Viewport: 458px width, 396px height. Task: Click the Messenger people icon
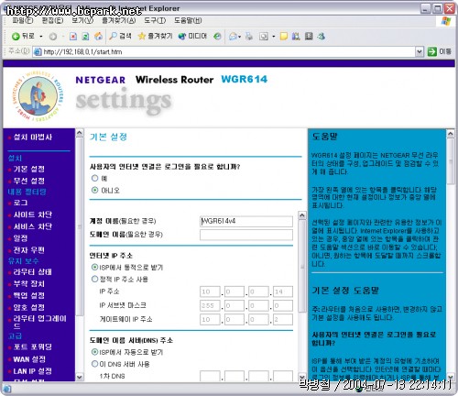coord(321,37)
